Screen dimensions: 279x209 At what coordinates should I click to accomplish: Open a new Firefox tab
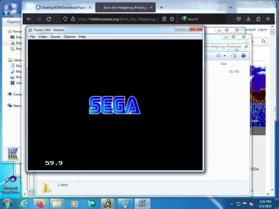(x=161, y=7)
